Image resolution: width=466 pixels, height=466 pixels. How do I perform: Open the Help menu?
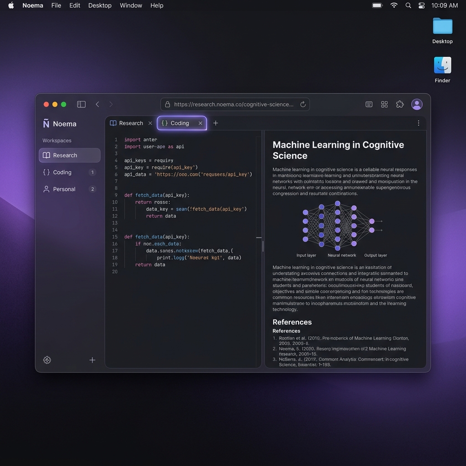pos(157,5)
